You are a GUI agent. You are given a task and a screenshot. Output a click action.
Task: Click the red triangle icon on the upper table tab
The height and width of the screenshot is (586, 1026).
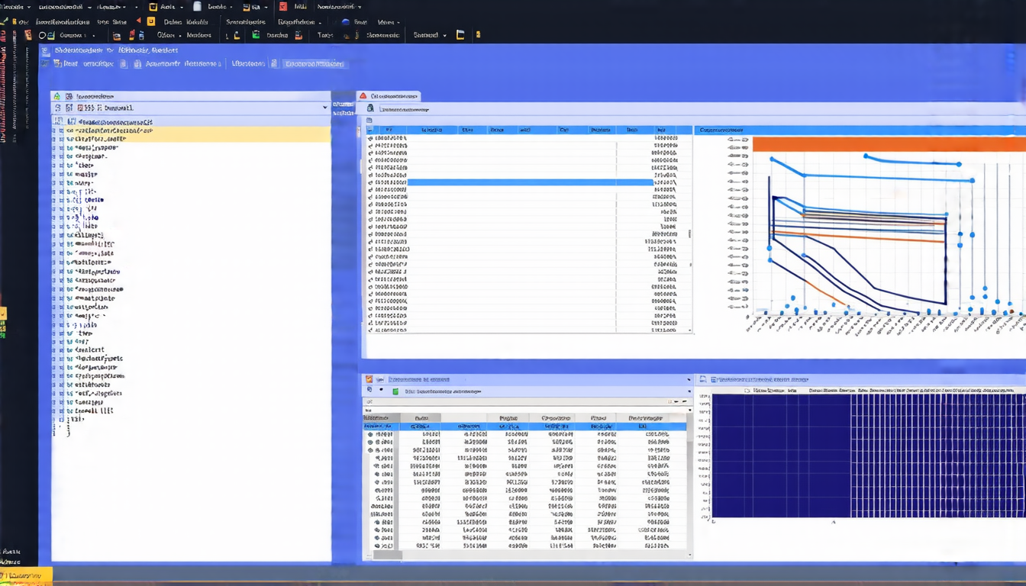[x=363, y=96]
